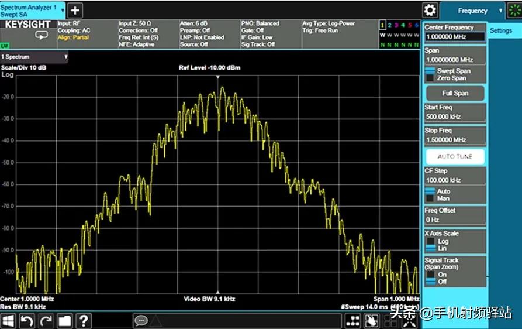Click the speech bubble message icon
522x329 pixels.
point(140,320)
